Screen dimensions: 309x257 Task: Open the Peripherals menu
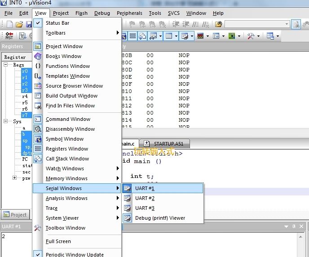[x=129, y=13]
